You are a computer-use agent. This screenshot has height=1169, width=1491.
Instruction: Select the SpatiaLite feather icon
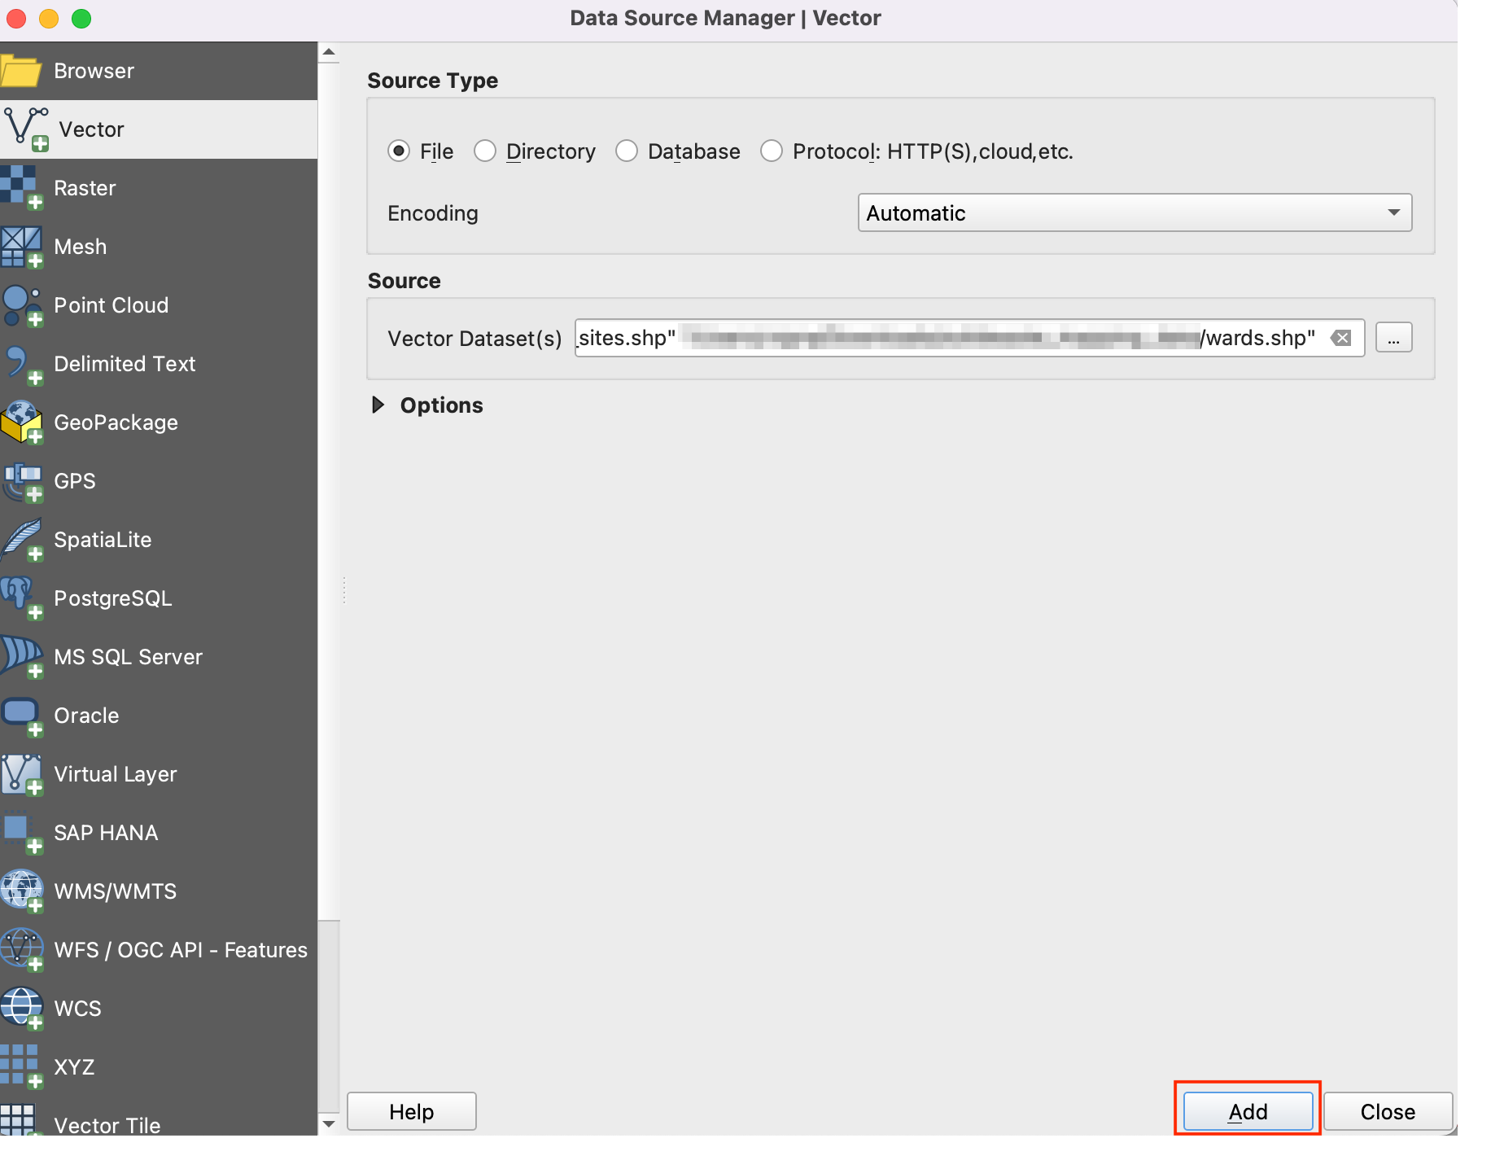pos(21,540)
